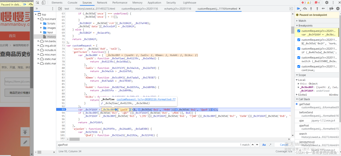Expand the Scripts folder in file tree
The height and width of the screenshot is (156, 341).
(42, 24)
